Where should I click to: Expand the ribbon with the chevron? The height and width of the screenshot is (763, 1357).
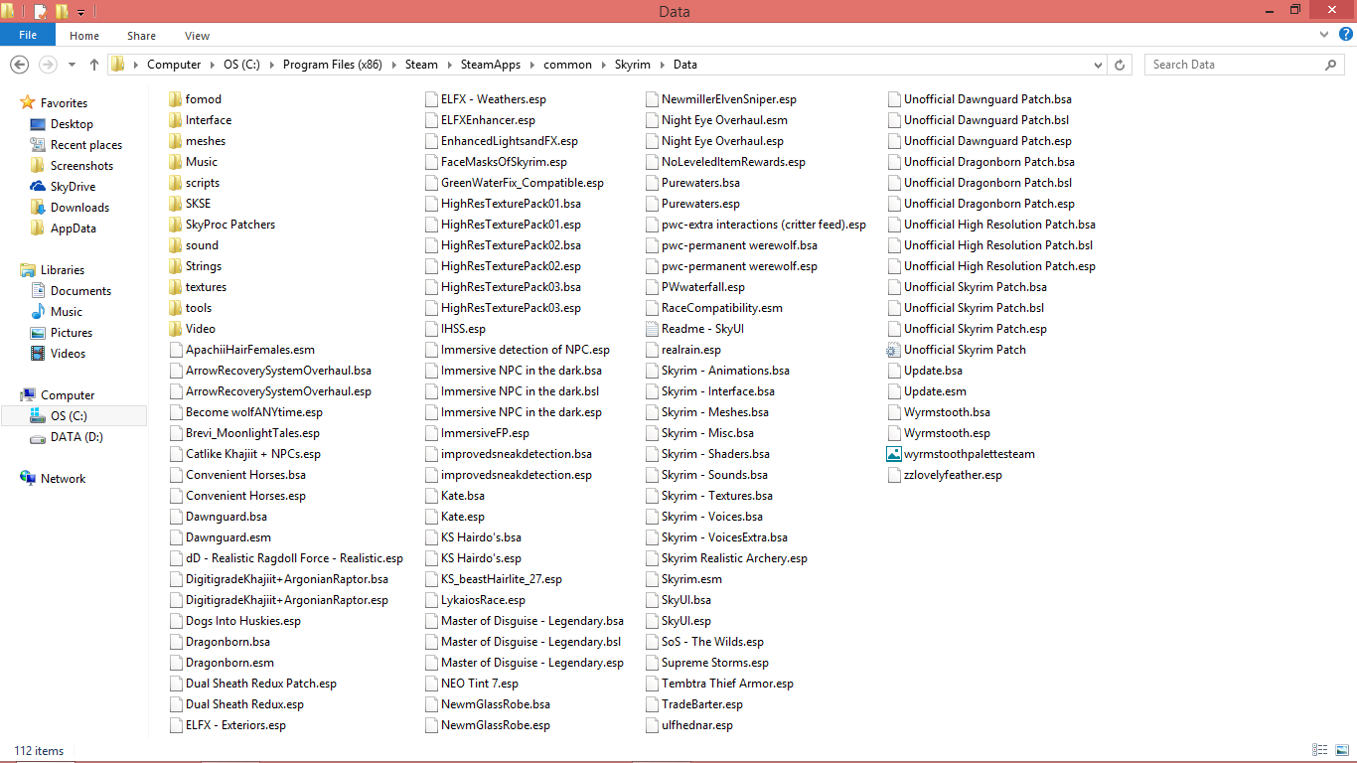point(1322,35)
